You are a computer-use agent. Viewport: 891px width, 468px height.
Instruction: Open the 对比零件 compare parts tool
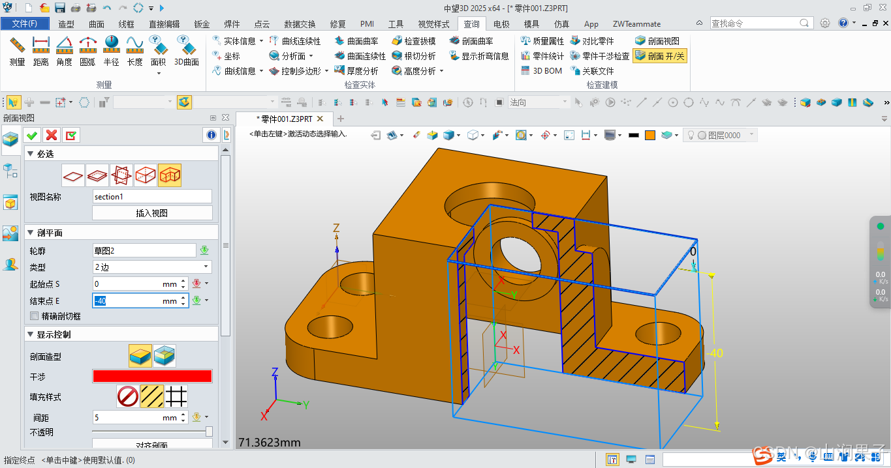[x=592, y=40]
